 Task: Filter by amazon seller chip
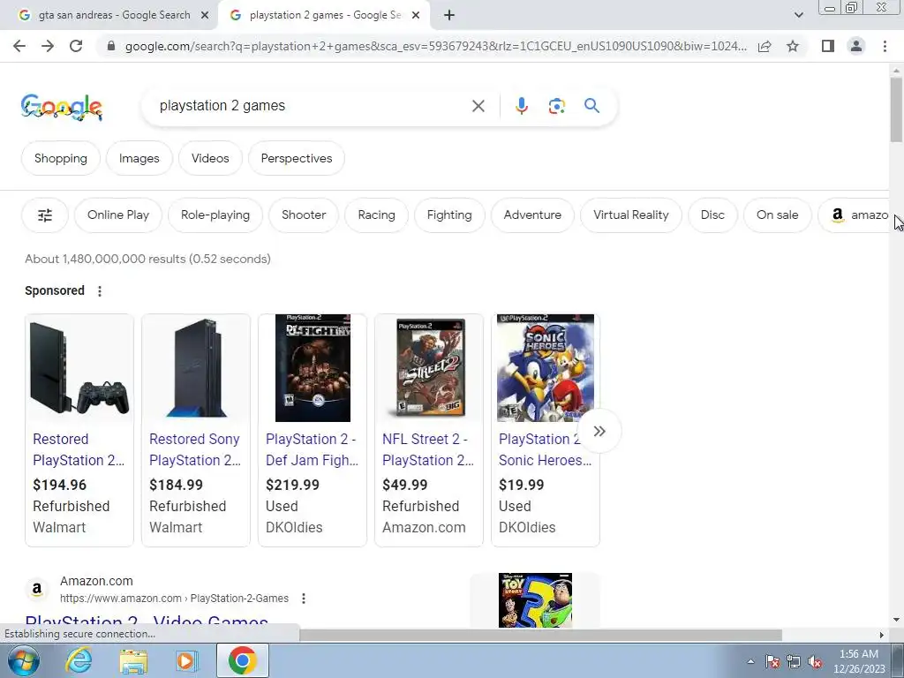(855, 215)
